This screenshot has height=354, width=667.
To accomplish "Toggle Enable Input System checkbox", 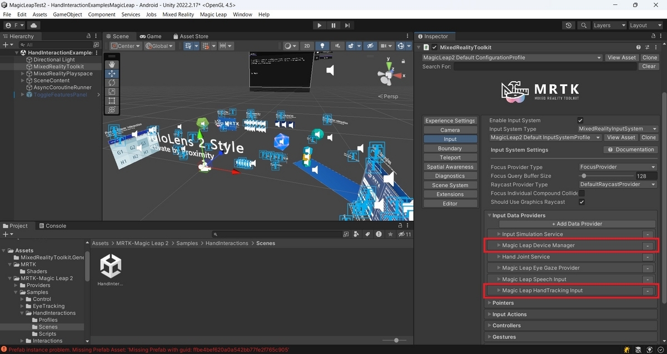I will pos(580,120).
